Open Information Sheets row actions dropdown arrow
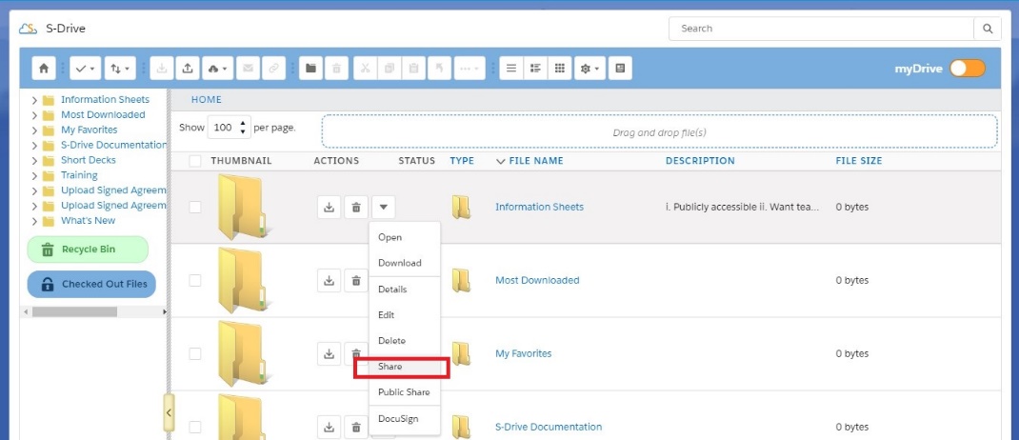Image resolution: width=1019 pixels, height=440 pixels. click(384, 208)
